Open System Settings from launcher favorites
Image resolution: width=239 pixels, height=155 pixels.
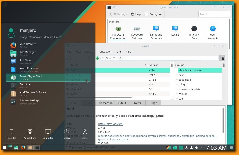pos(48,102)
